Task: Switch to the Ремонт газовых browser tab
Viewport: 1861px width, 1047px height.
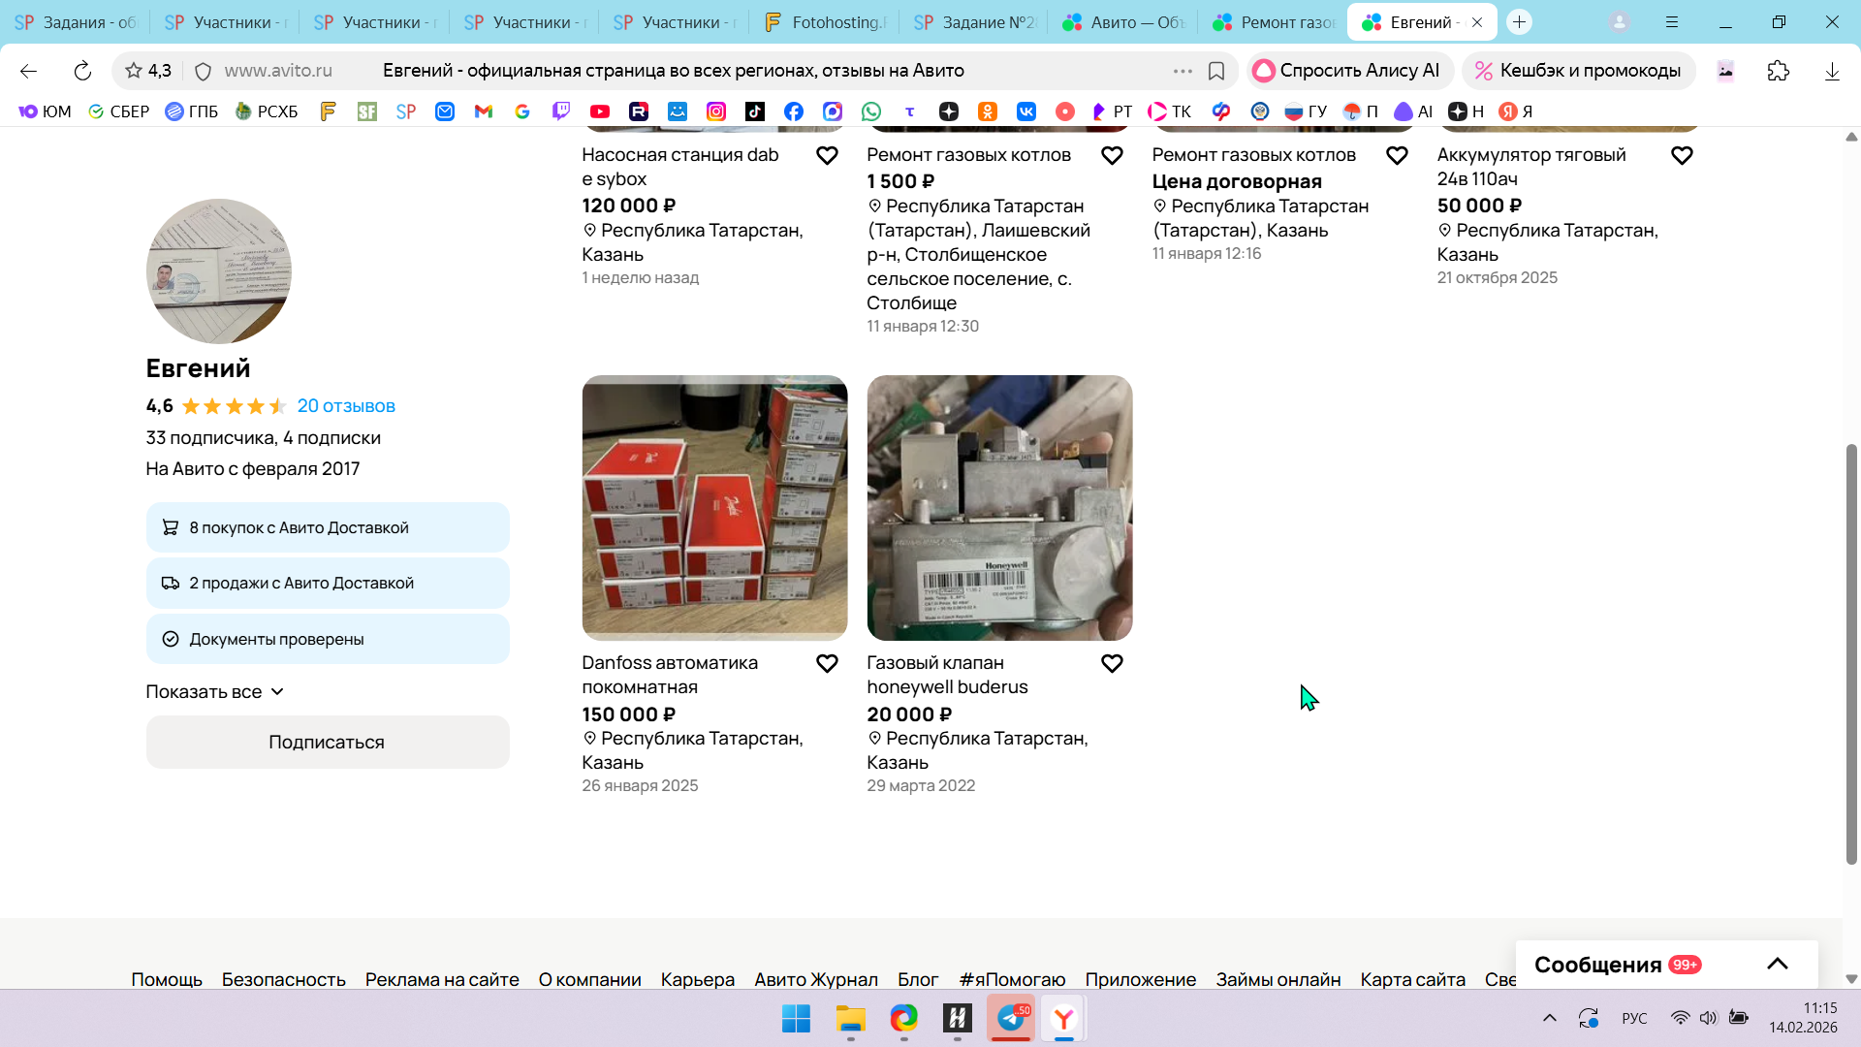Action: click(x=1274, y=22)
